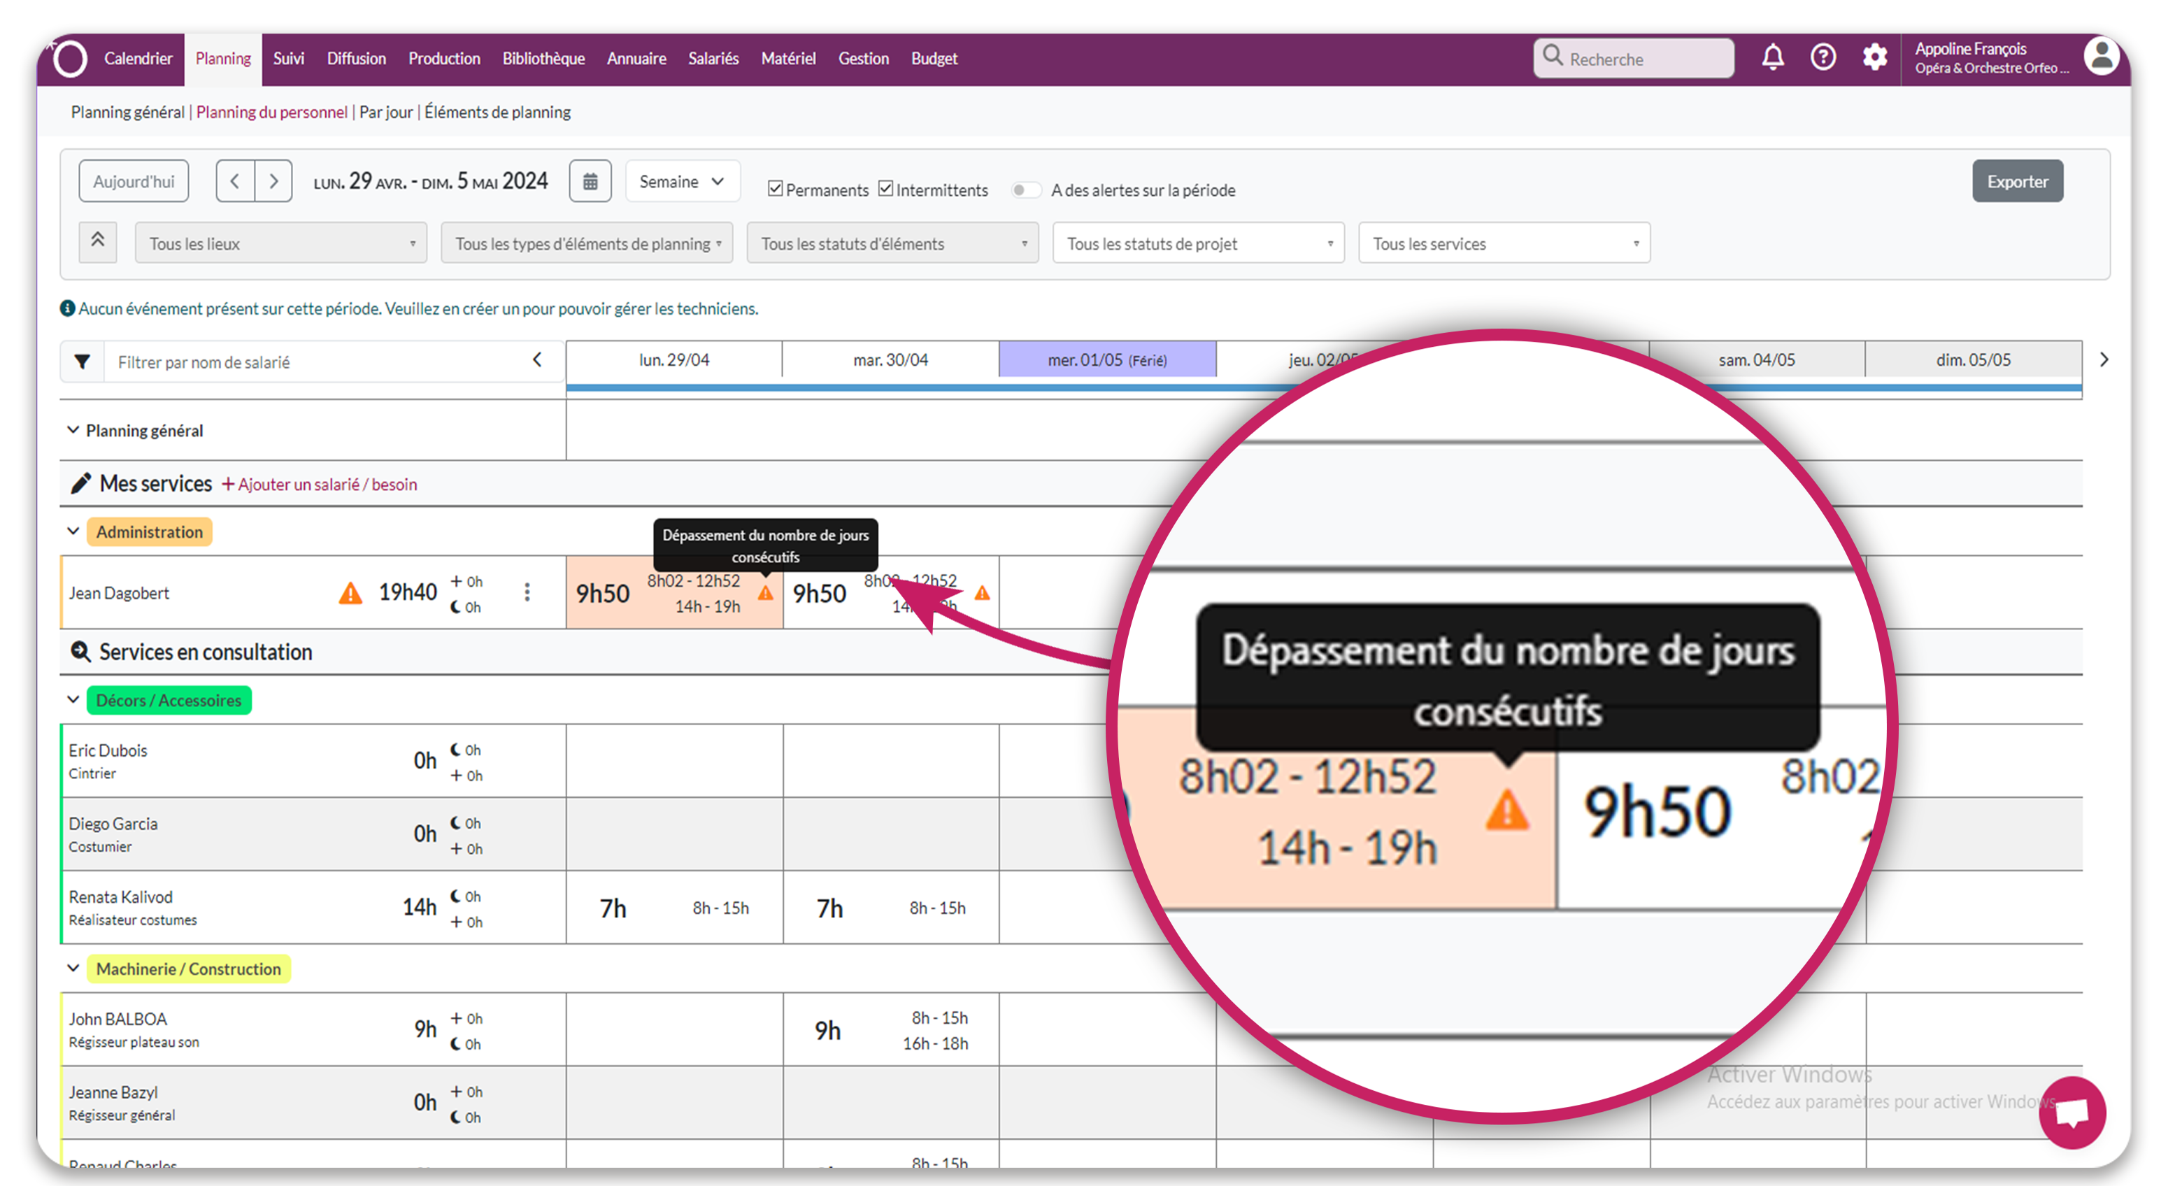
Task: Collapse the Décors / Accessoires group
Action: click(73, 699)
